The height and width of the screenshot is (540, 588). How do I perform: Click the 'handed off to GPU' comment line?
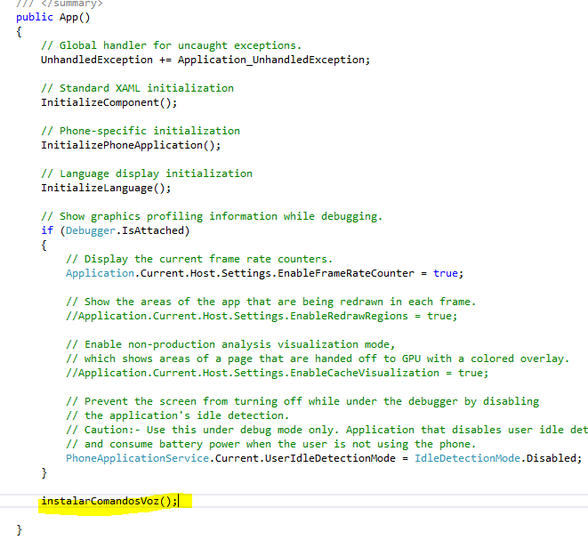[x=318, y=359]
